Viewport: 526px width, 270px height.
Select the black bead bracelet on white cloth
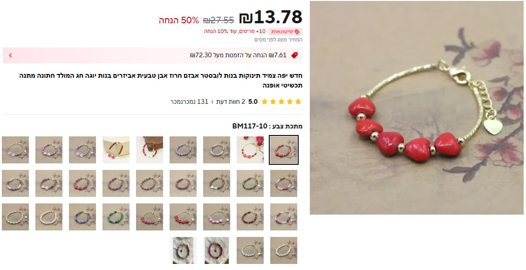coord(183,250)
